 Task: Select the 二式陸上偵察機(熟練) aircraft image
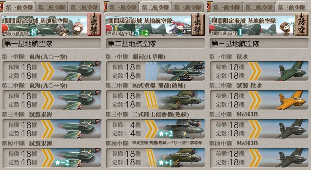click(x=181, y=129)
